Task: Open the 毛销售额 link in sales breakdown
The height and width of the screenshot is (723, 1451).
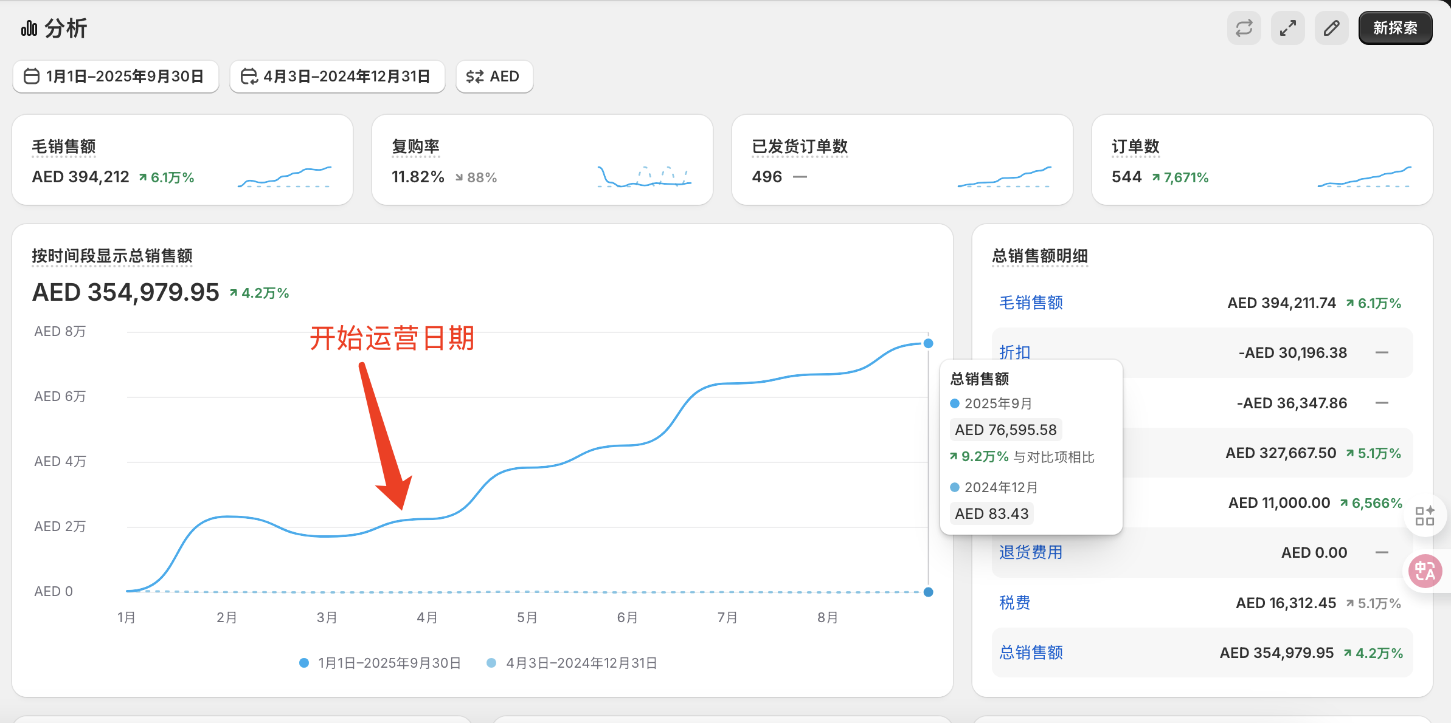Action: point(1030,302)
